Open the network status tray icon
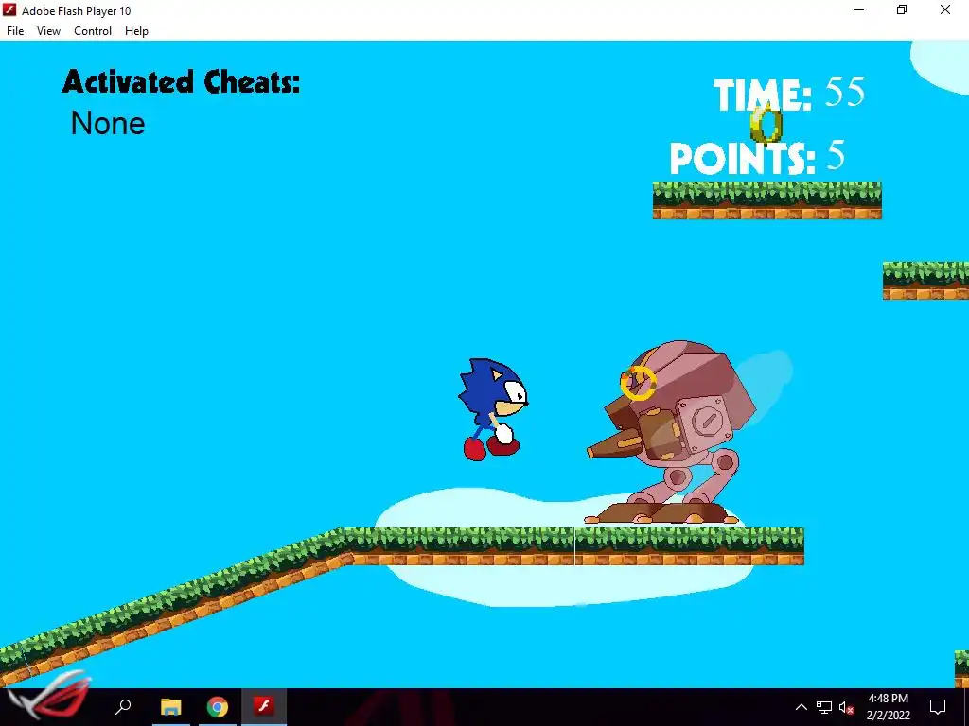The height and width of the screenshot is (726, 969). (x=824, y=707)
